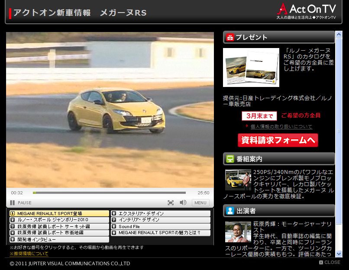Pause the video with the PAUSE control
This screenshot has height=270, width=349.
point(21,202)
